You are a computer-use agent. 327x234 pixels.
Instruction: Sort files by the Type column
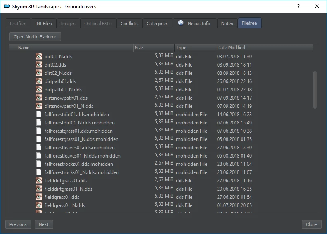pos(195,48)
